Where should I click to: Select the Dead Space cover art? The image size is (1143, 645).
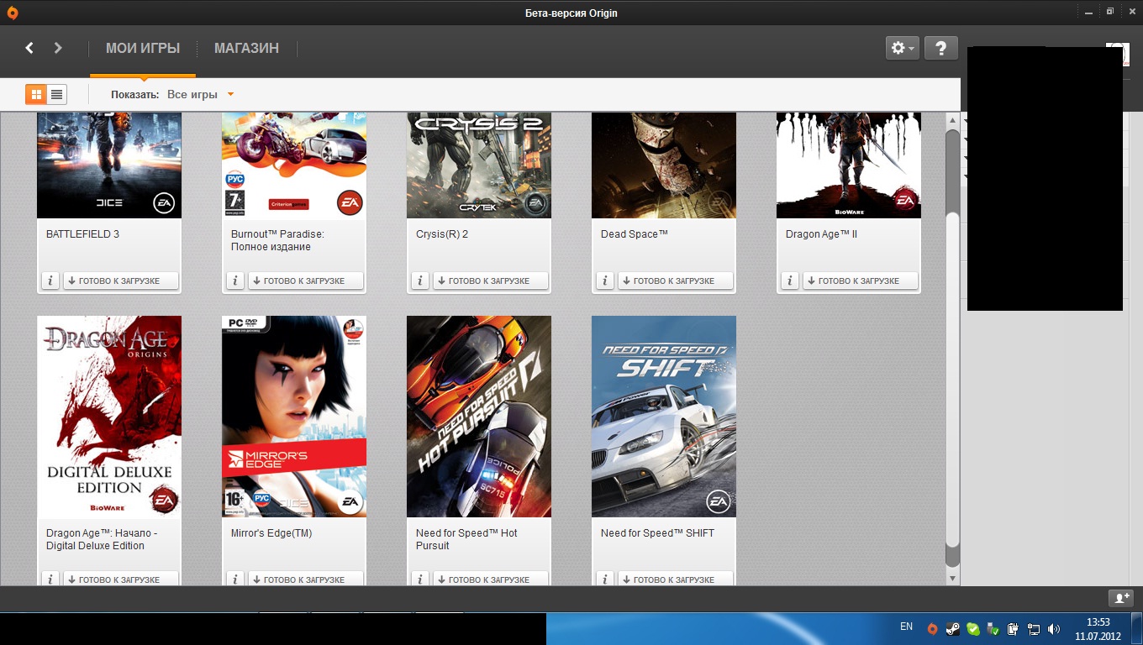[x=664, y=165]
